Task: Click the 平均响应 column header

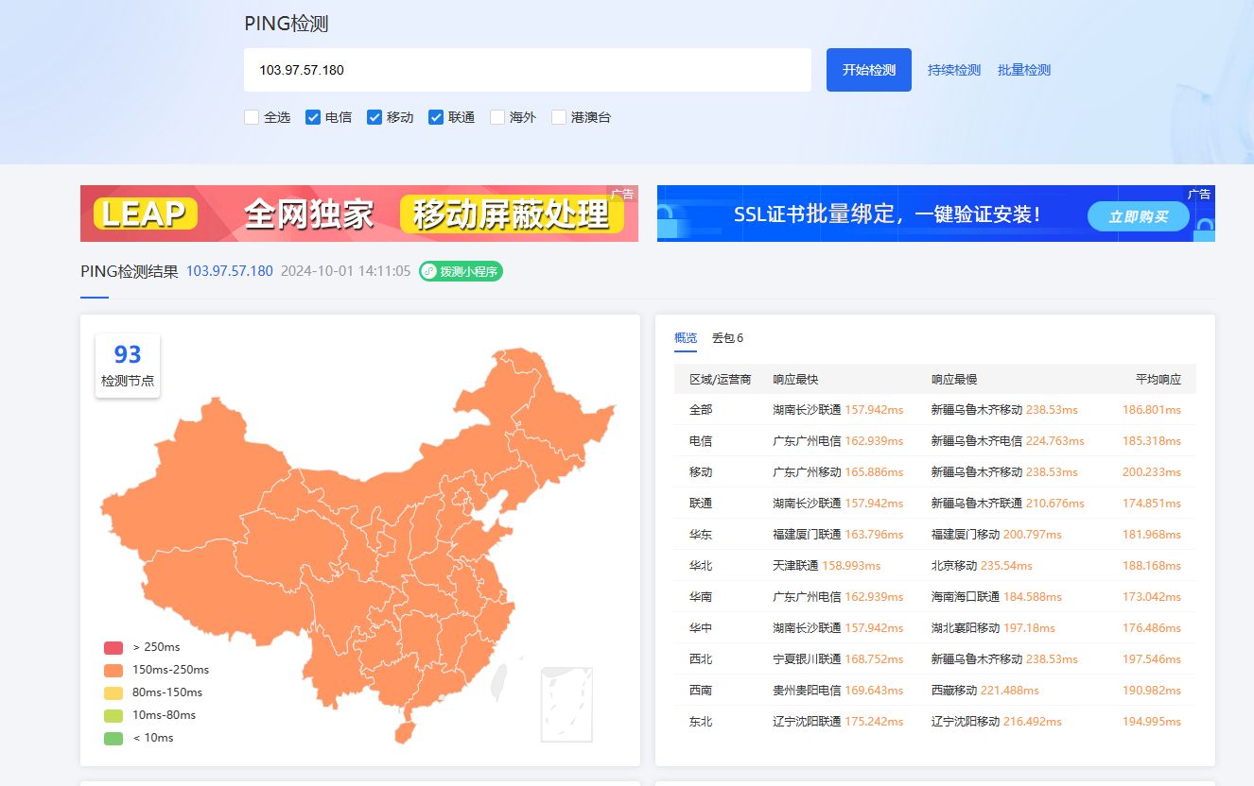Action: tap(1158, 379)
